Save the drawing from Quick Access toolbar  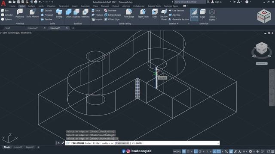pyautogui.click(x=18, y=2)
